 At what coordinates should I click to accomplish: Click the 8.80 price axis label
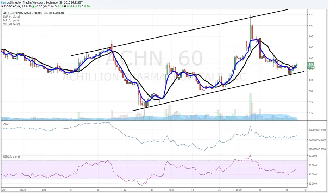(311, 36)
